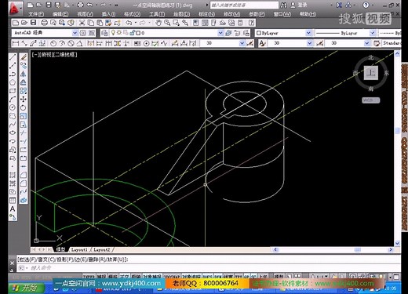Click Zoom Window icon in Standard toolbar
Screen dimensions: 408x294
[176, 23]
